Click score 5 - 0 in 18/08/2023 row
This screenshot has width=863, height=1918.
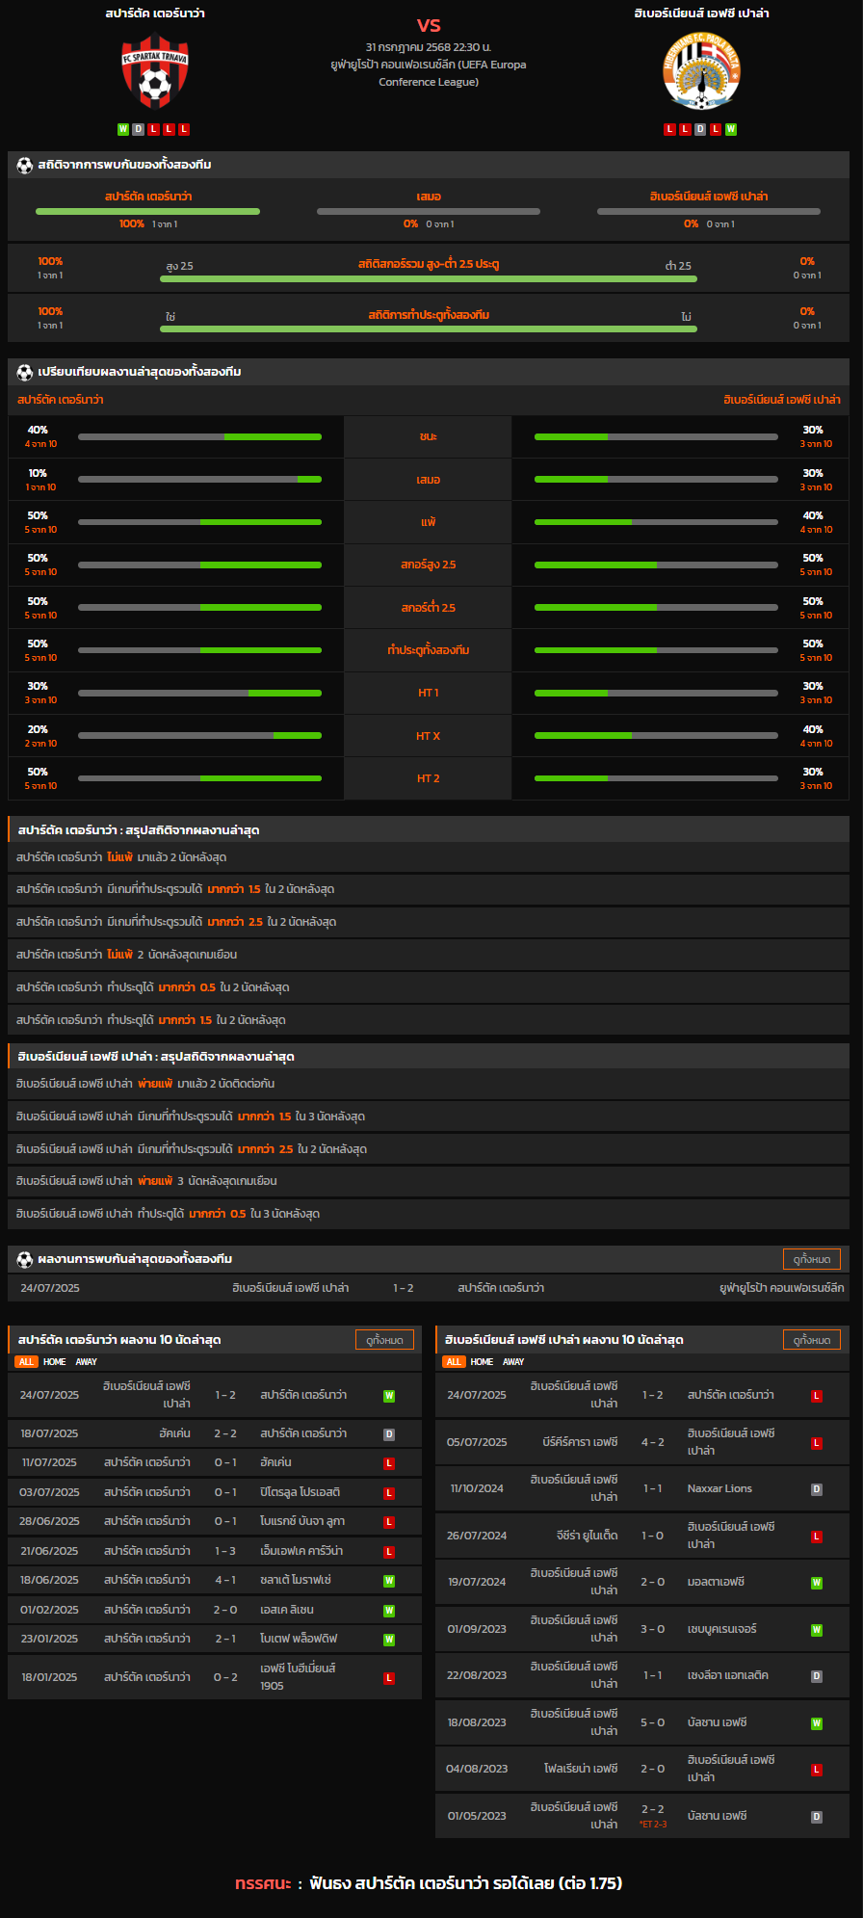(653, 1722)
